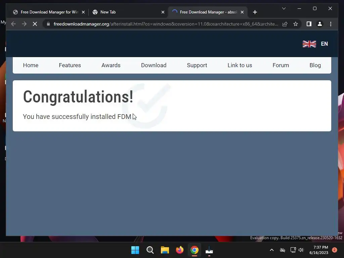Close the active Free Download Manager tab
The width and height of the screenshot is (344, 258).
242,12
